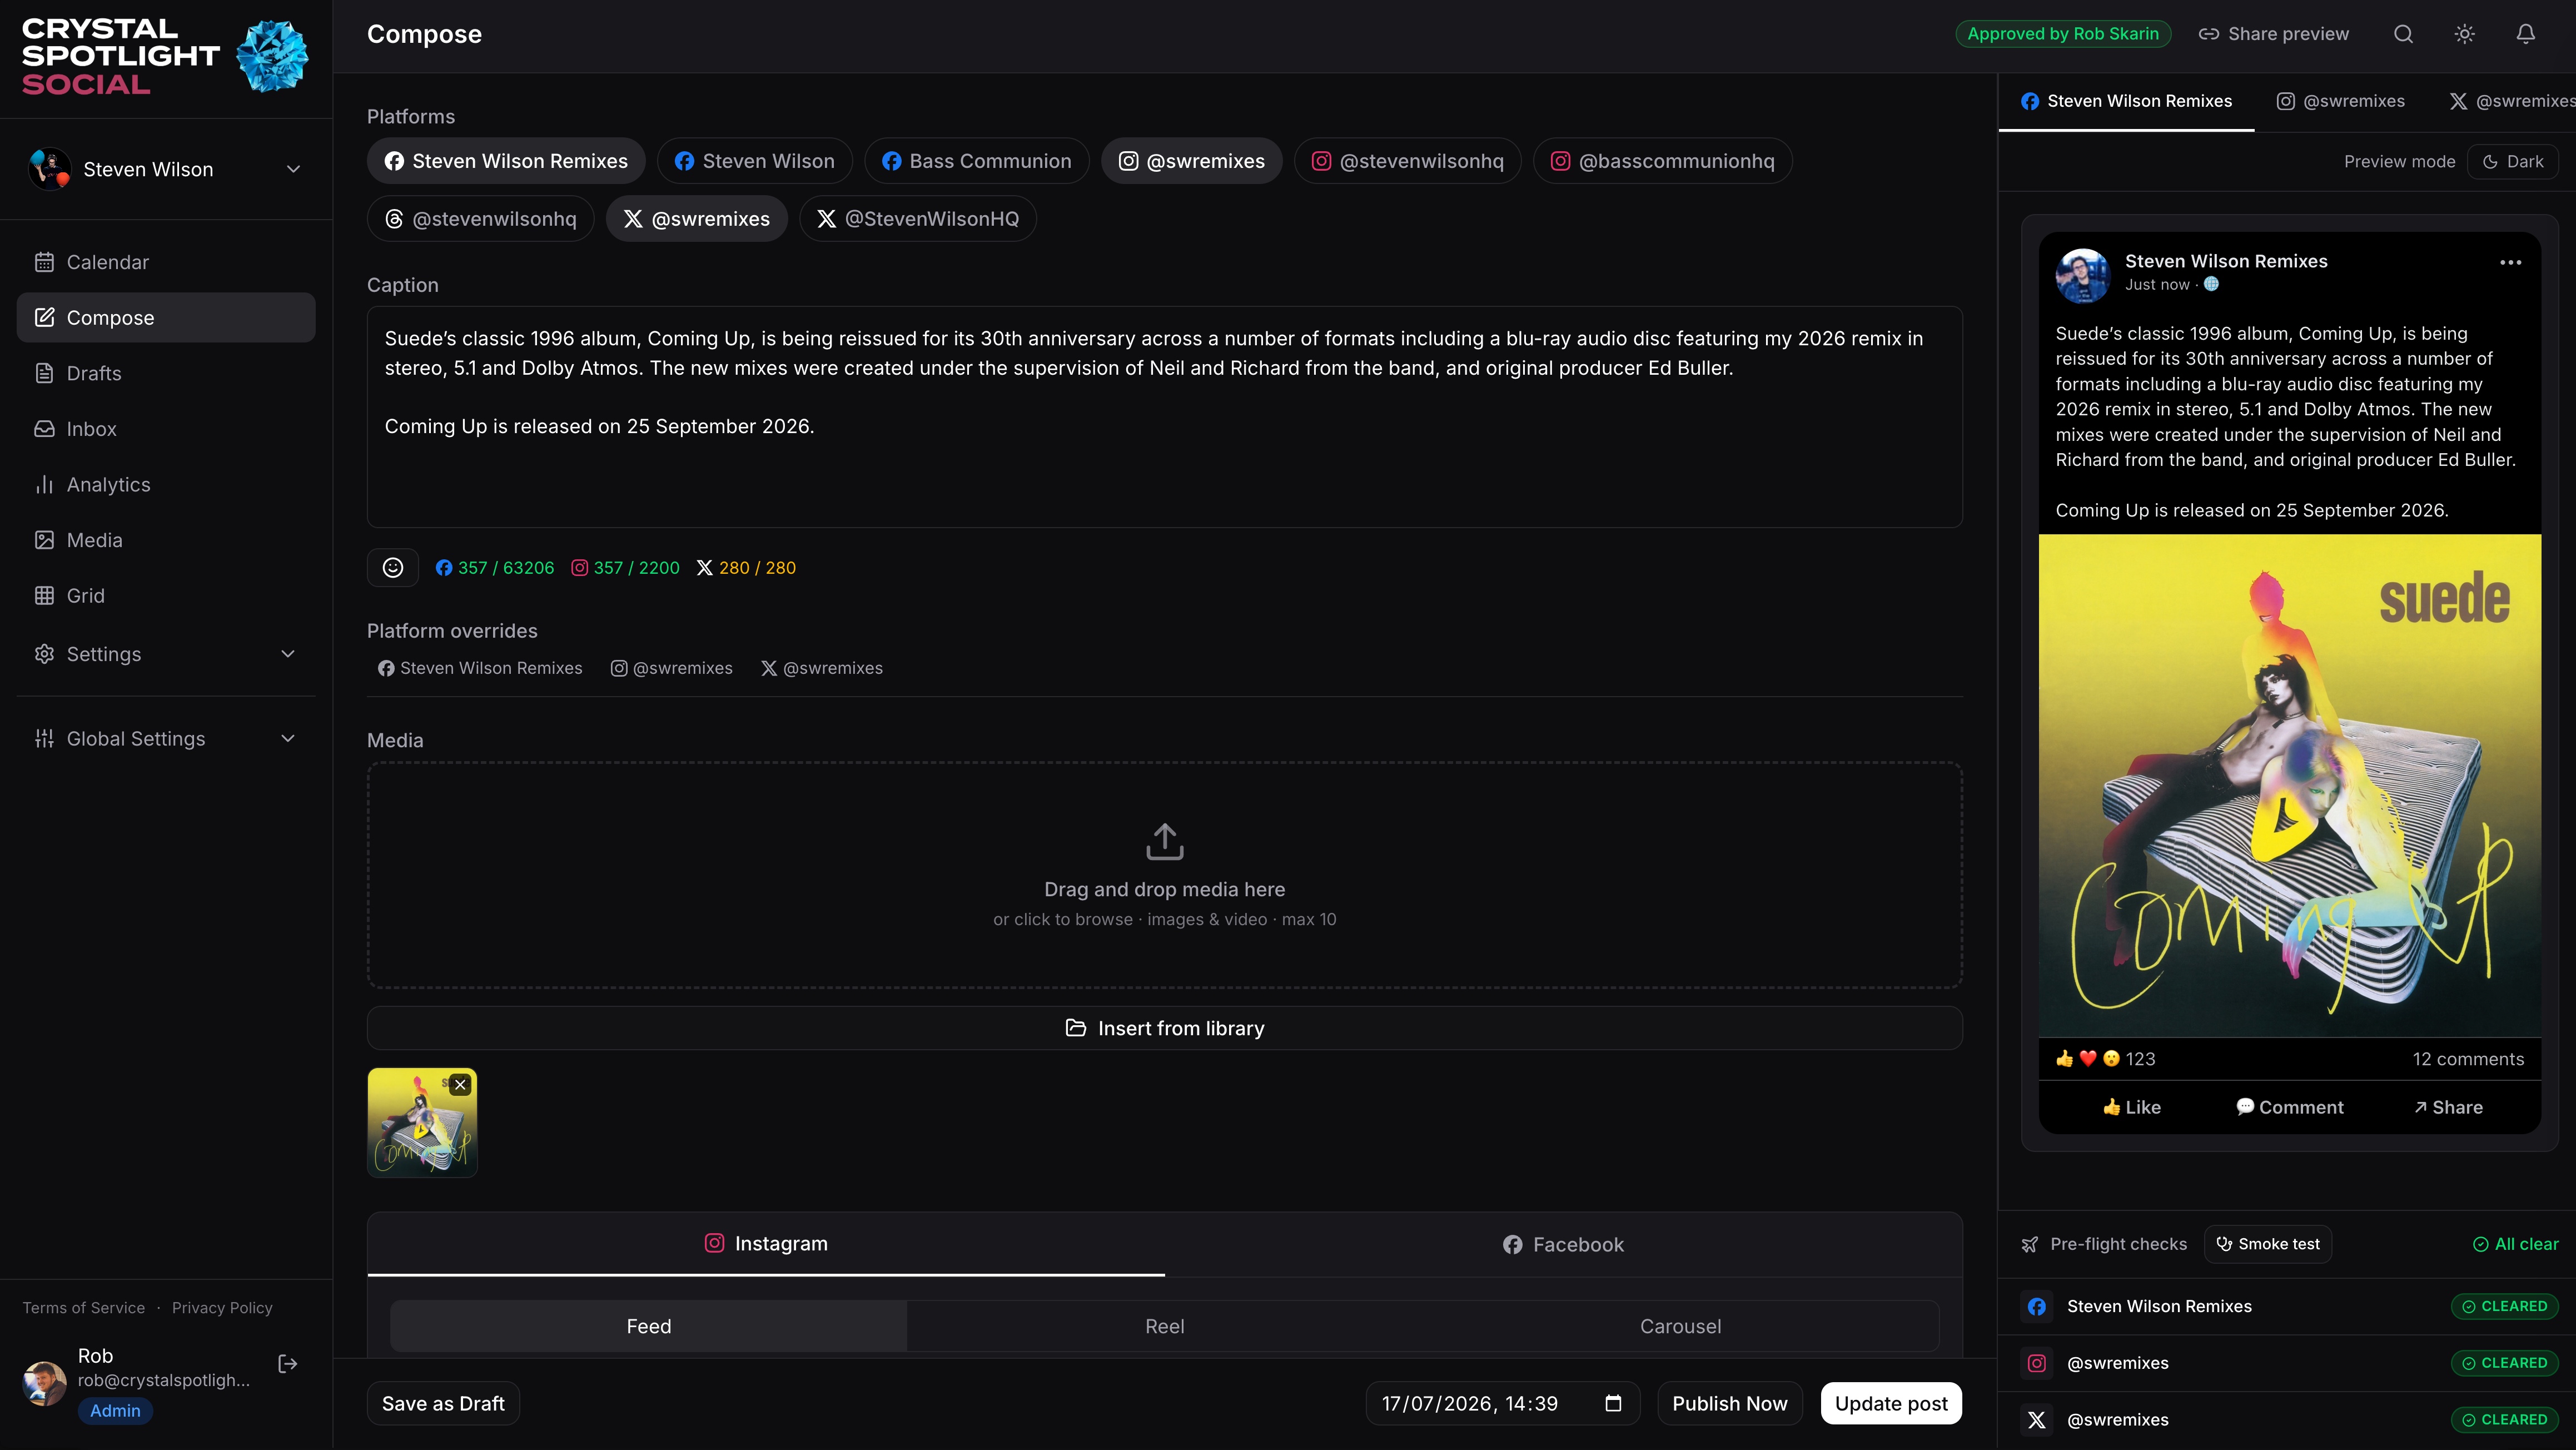The width and height of the screenshot is (2576, 1450).
Task: Toggle Steven Wilson Remixes Facebook platform chip
Action: [506, 161]
